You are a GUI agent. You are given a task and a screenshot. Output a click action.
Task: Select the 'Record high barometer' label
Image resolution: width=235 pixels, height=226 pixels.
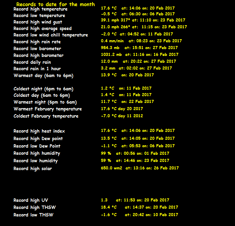pyautogui.click(x=39, y=56)
